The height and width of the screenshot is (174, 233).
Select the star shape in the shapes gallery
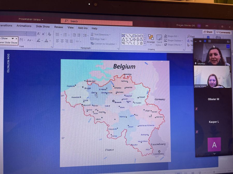pyautogui.click(x=141, y=43)
